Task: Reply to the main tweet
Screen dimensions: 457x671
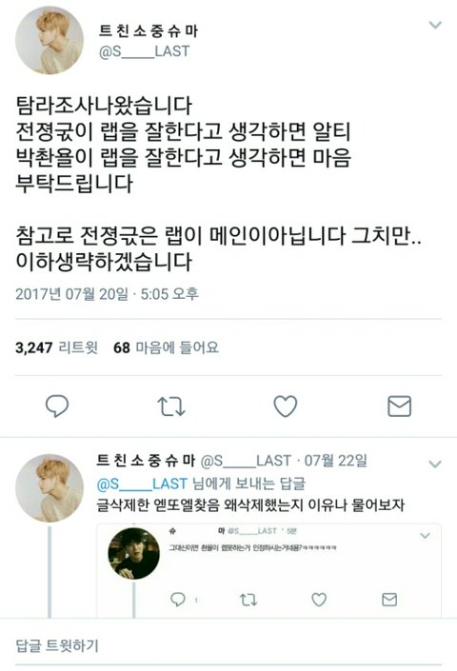Action: coord(57,405)
